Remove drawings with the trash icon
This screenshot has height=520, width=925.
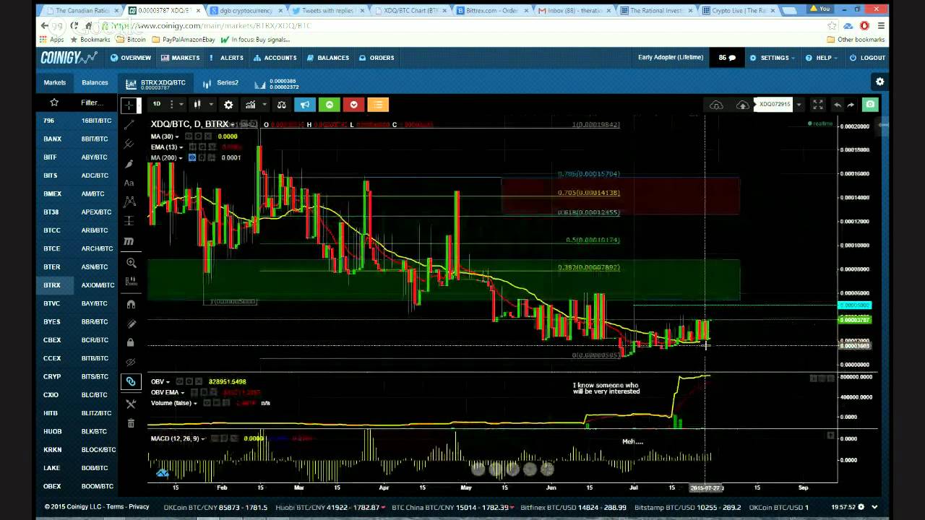tap(131, 423)
